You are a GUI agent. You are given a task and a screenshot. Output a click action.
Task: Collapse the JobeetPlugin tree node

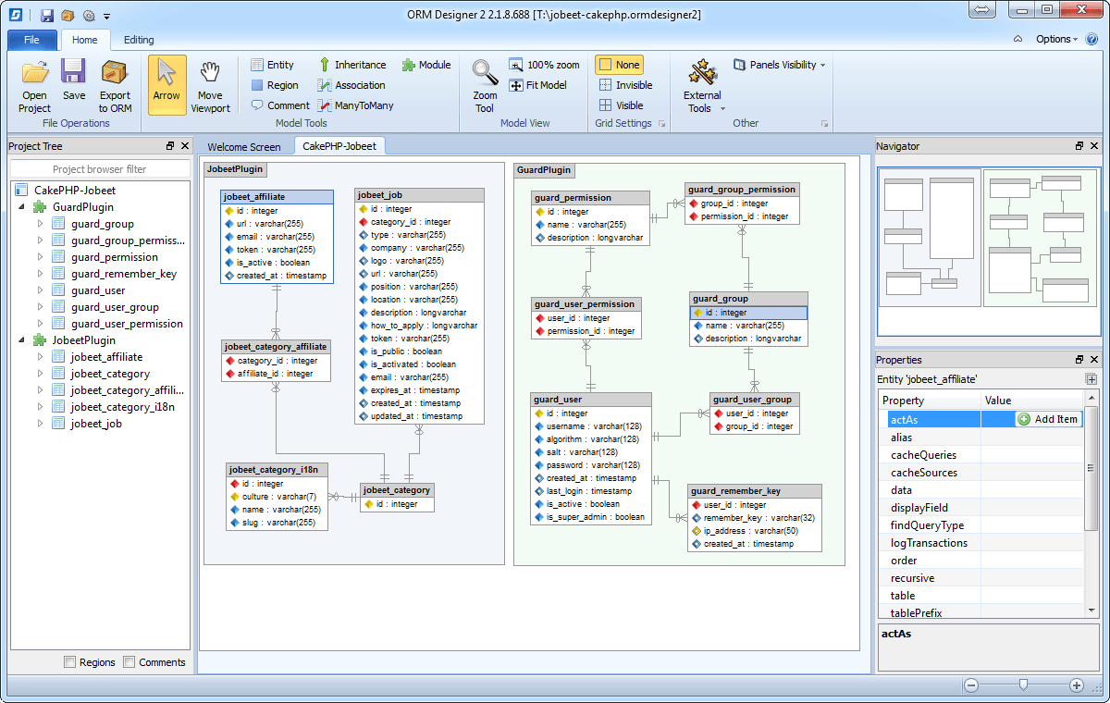pos(22,340)
